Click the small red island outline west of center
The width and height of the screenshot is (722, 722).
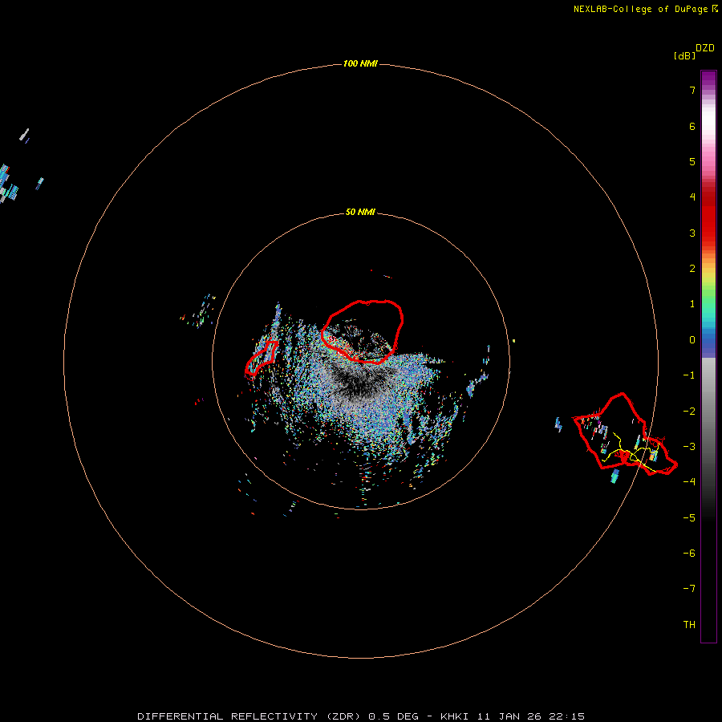[262, 358]
